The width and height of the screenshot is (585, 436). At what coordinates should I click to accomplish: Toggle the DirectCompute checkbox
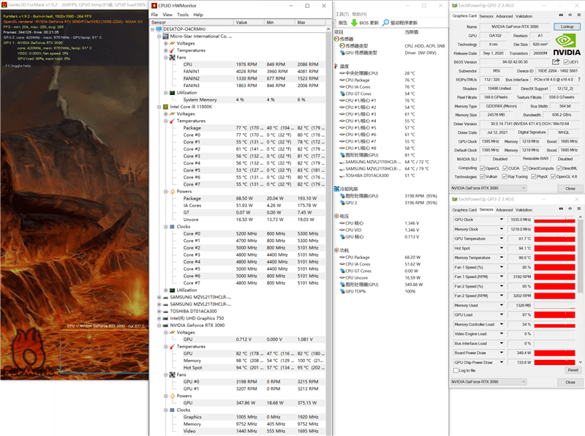pos(525,168)
